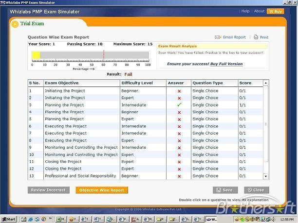Screen dimensions: 298x223
Task: Click the Print printer icon
Action: pyautogui.click(x=256, y=37)
